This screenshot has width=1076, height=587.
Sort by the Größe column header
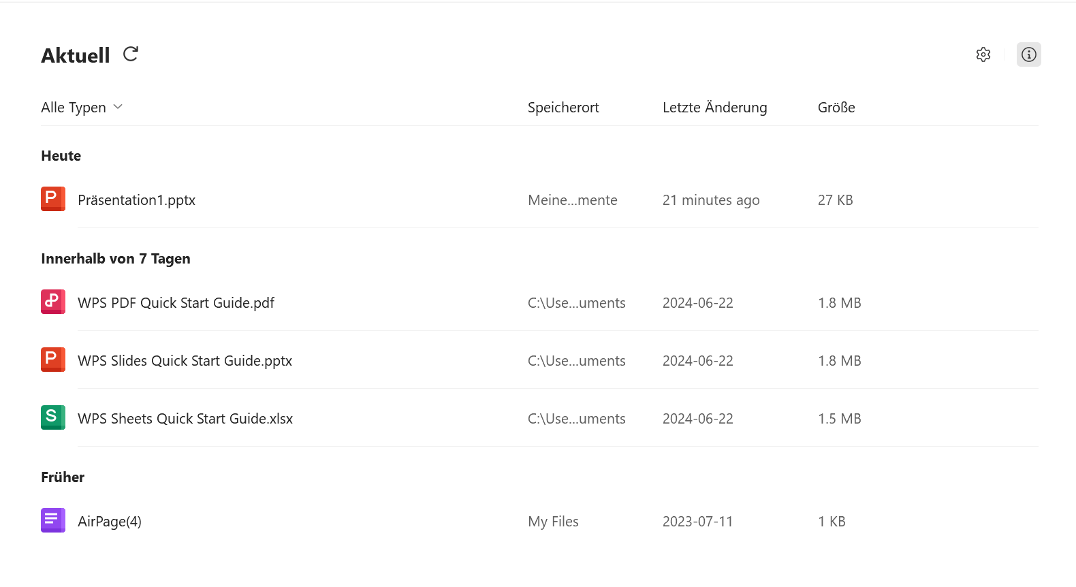point(836,108)
